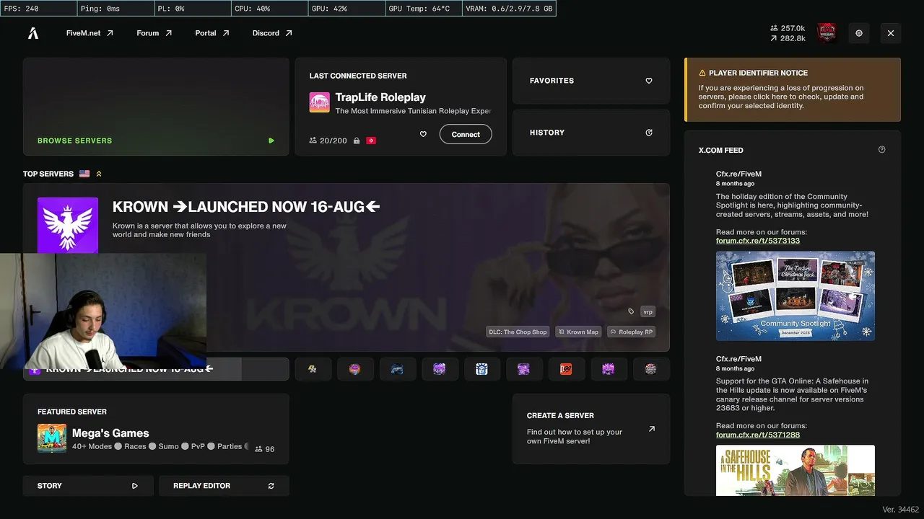Open the Community Spotlight feed image

796,296
